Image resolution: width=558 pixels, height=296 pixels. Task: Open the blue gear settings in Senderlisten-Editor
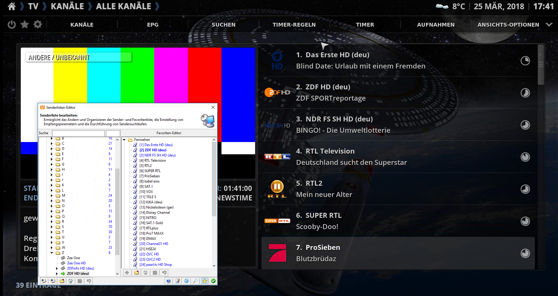point(187,281)
